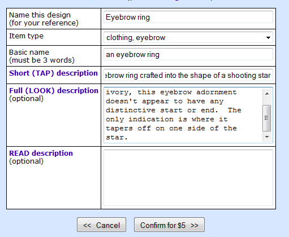Click the Basic name field 'an eyebrow ring'
This screenshot has width=289, height=237.
tap(188, 55)
